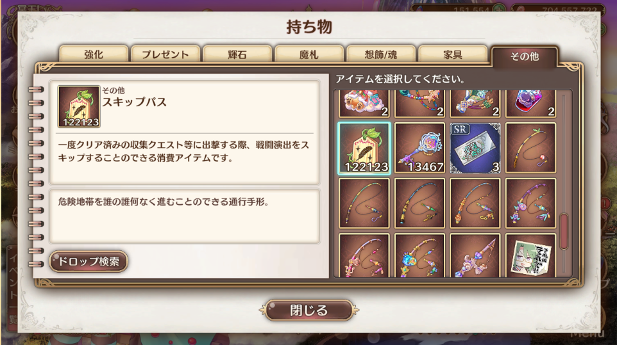Open the プレゼント tab
617x345 pixels.
(x=165, y=54)
